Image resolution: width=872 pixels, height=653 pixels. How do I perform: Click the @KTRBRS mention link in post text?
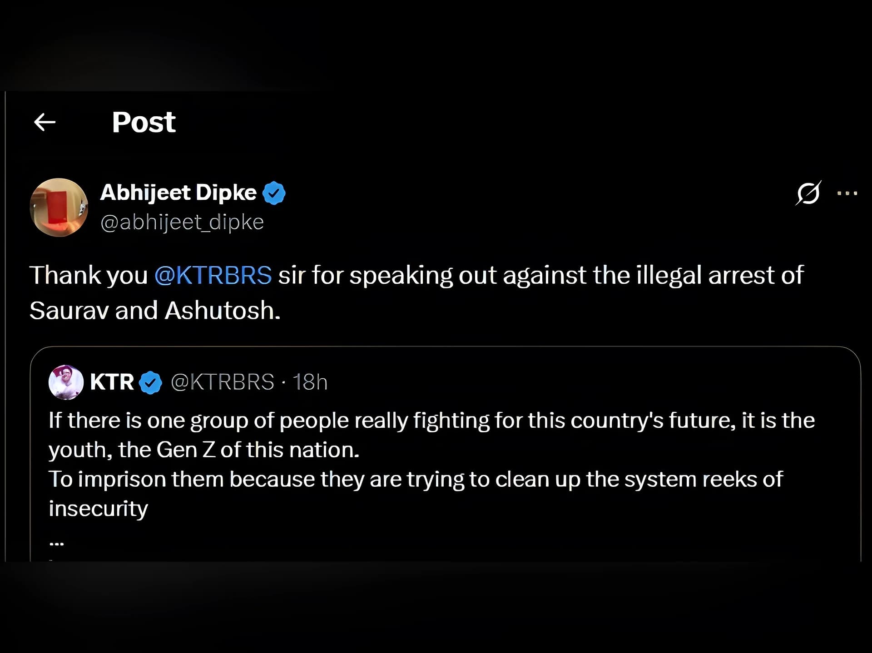pos(213,275)
